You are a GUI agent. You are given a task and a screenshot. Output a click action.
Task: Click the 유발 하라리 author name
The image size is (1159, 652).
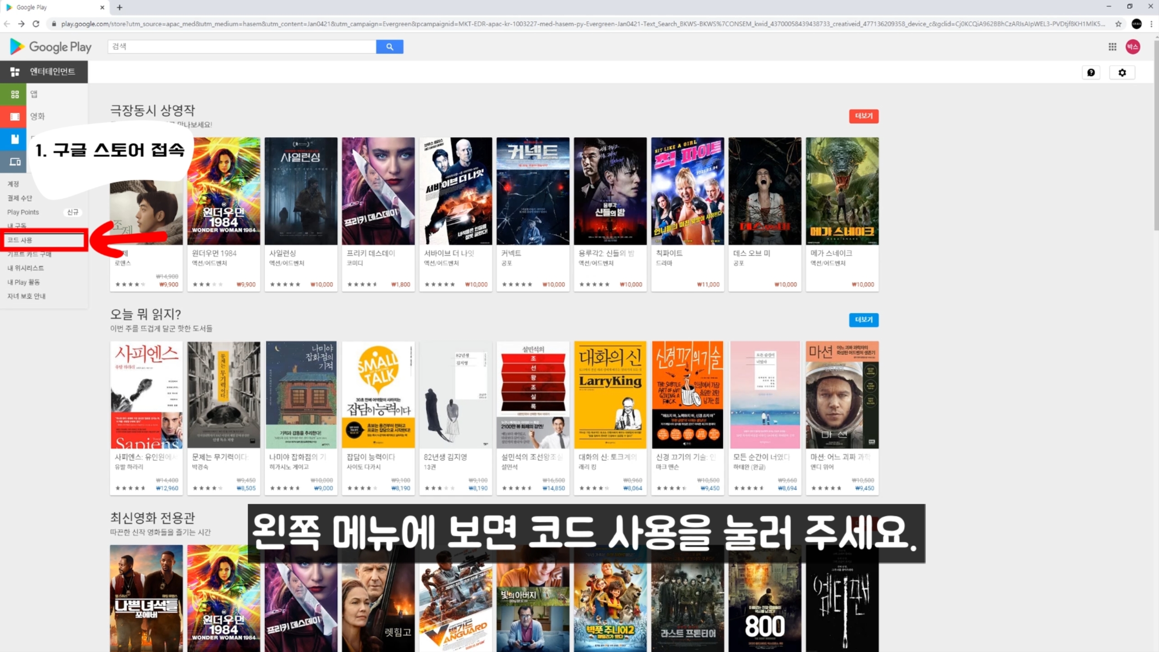coord(129,467)
